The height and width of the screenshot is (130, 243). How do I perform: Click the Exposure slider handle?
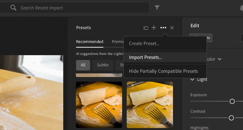(x=232, y=101)
